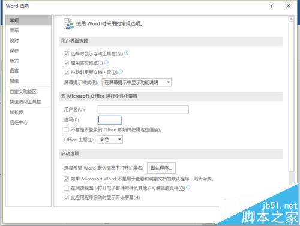
Task: Close the Word 选项 dialog
Action: [288, 5]
